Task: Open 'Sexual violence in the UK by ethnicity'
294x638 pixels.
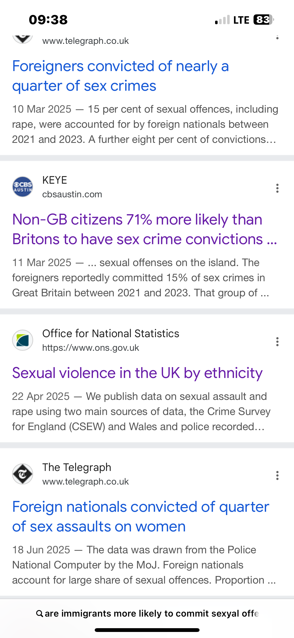Action: coord(137,373)
